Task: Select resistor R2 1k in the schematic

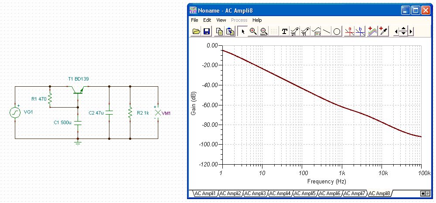Action: tap(130, 112)
